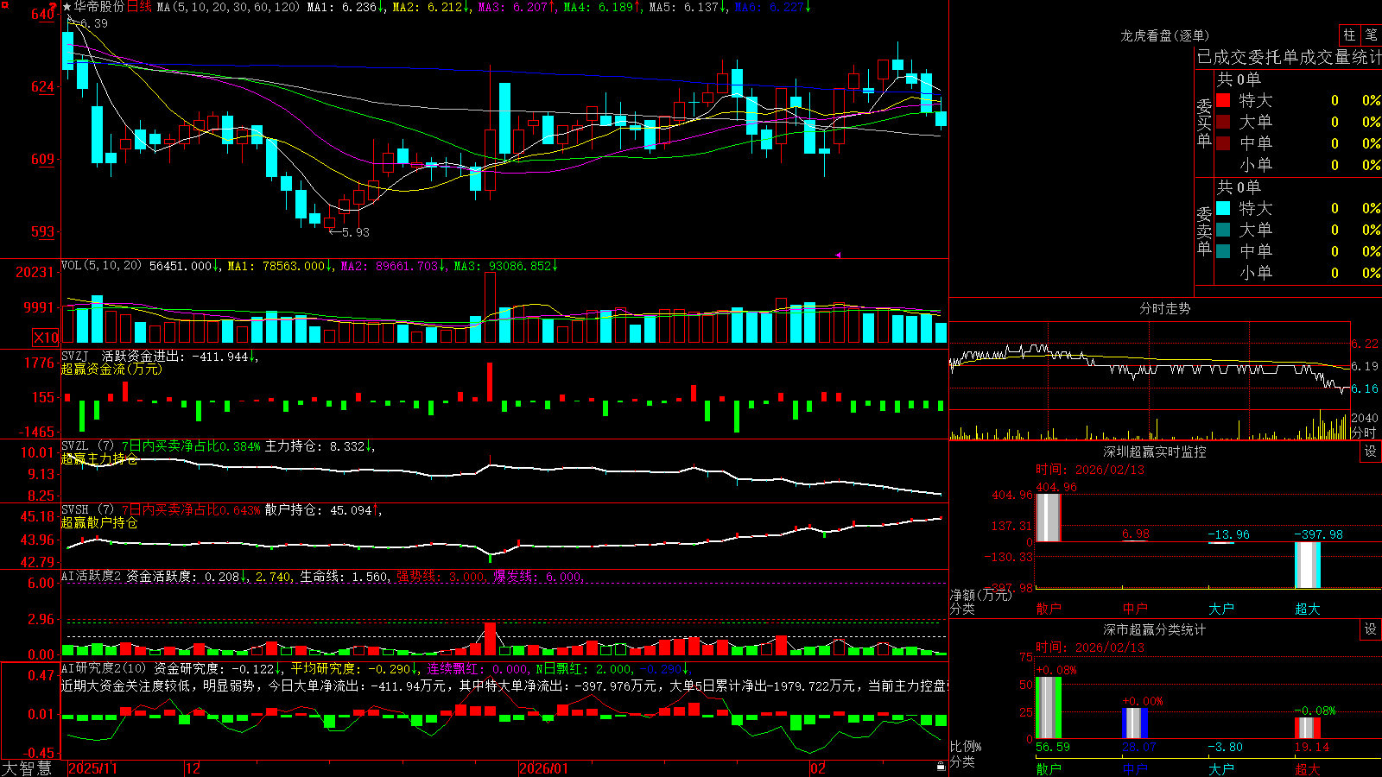Click the dark red 中单 buy-order swatch
Viewport: 1382px width, 777px height.
point(1223,142)
